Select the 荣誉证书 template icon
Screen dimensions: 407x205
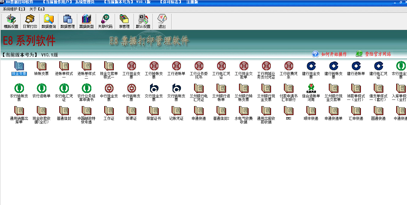[154, 114]
